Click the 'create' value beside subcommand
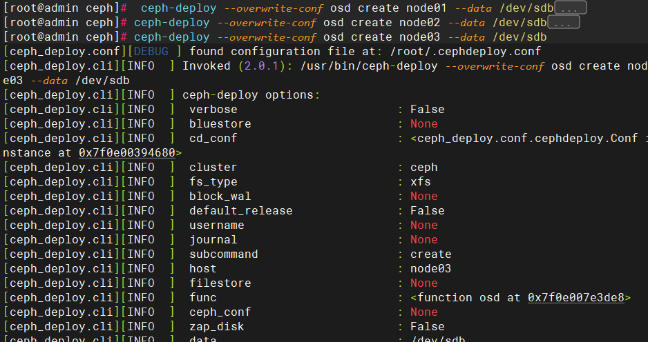Screen dimensions: 648x342 click(430, 254)
